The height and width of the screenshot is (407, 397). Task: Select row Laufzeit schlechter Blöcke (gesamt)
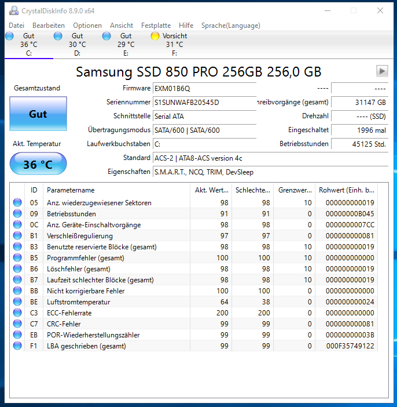tap(193, 279)
